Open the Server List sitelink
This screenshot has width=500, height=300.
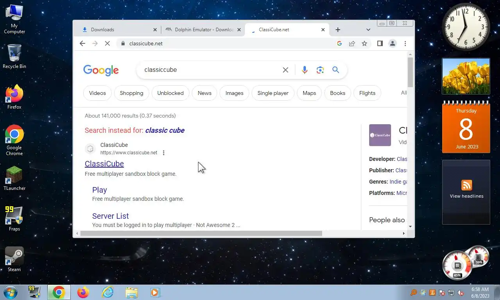(x=111, y=216)
